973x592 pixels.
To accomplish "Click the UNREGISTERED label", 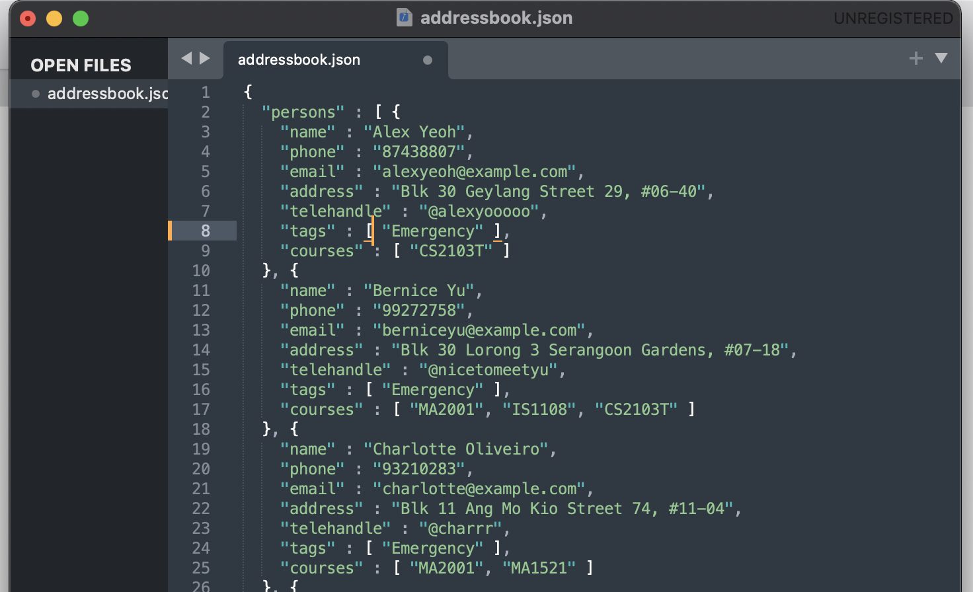I will click(x=893, y=18).
